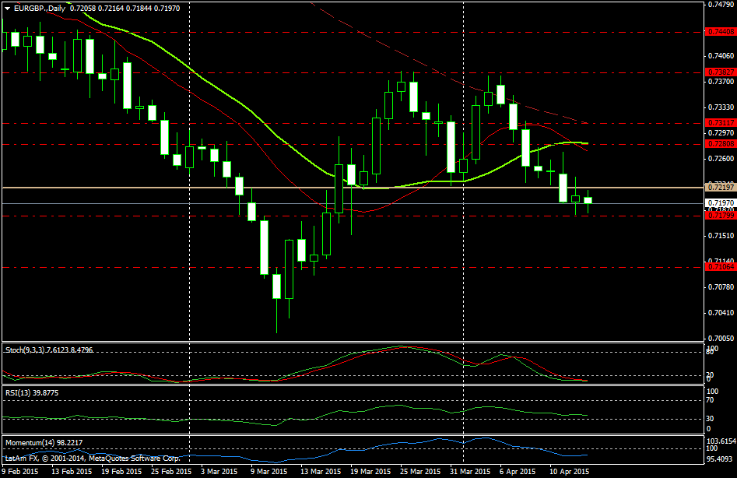Screen dimensions: 737x478
Task: Select the 0.71799 red price label
Action: tap(720, 215)
